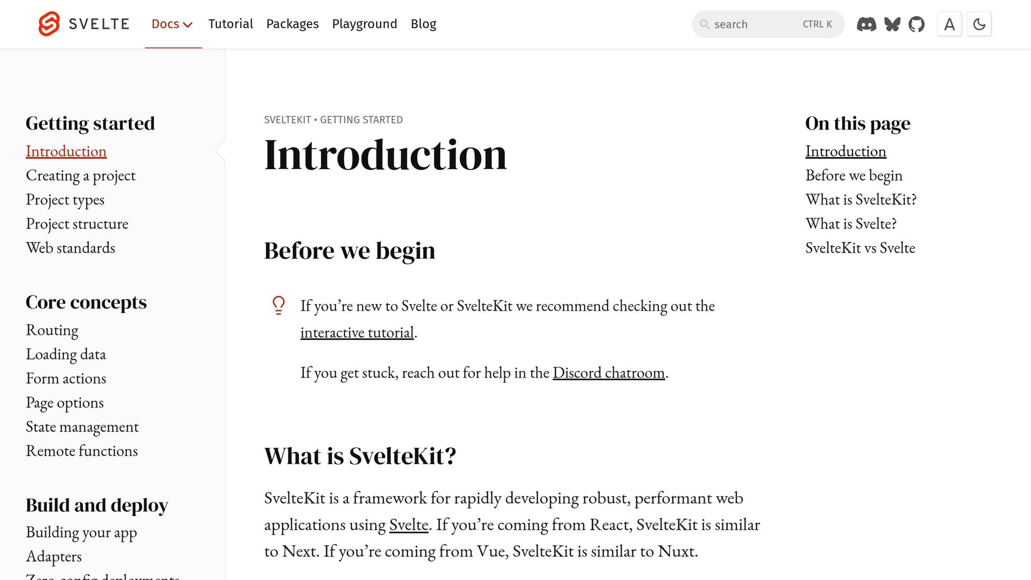Open 'Routing' under Core concepts
The width and height of the screenshot is (1031, 580).
pos(52,330)
